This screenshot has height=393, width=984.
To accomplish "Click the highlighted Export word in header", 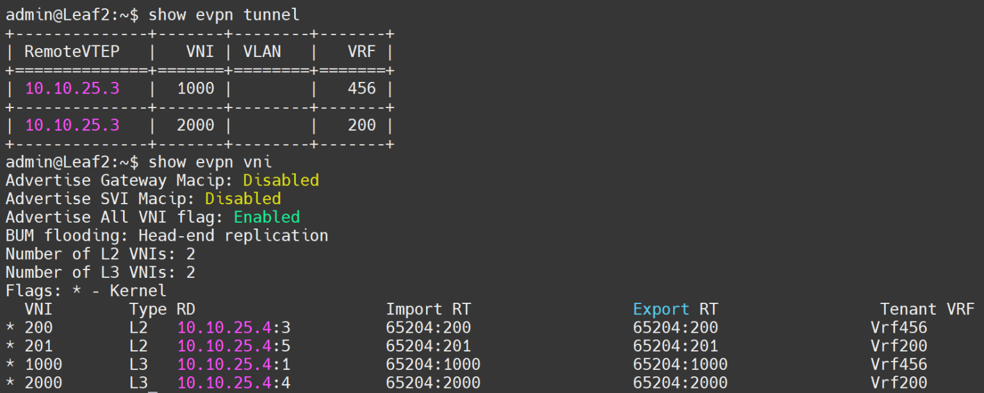I will [660, 310].
